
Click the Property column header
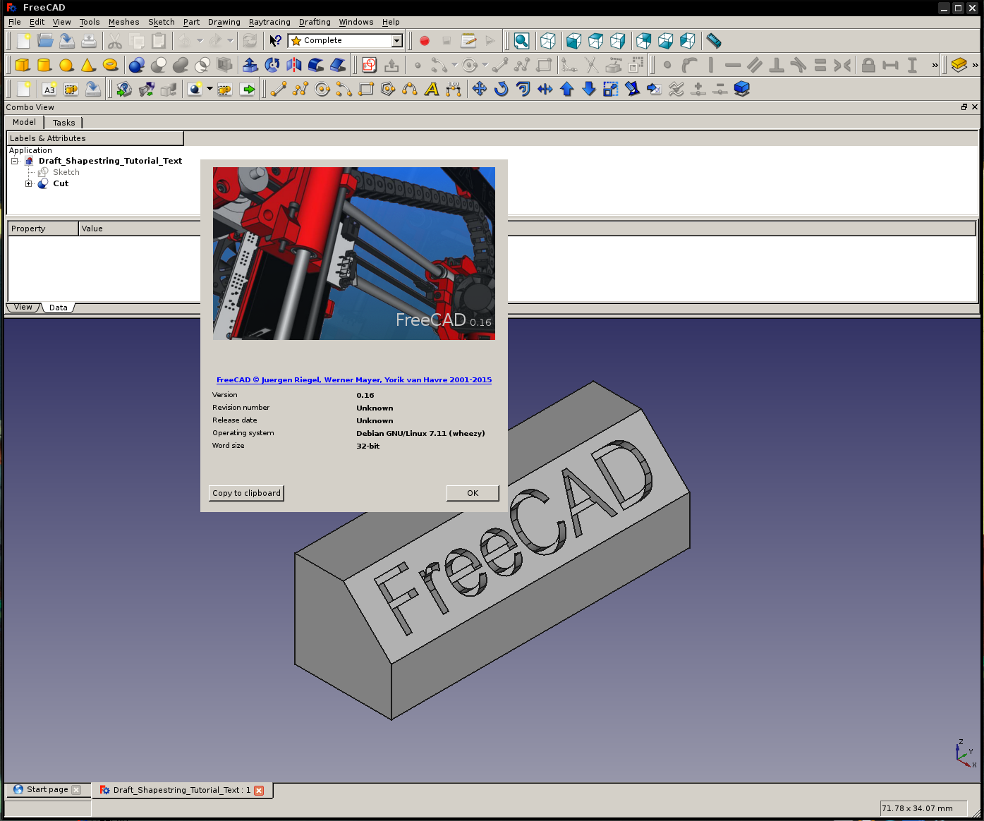click(43, 229)
